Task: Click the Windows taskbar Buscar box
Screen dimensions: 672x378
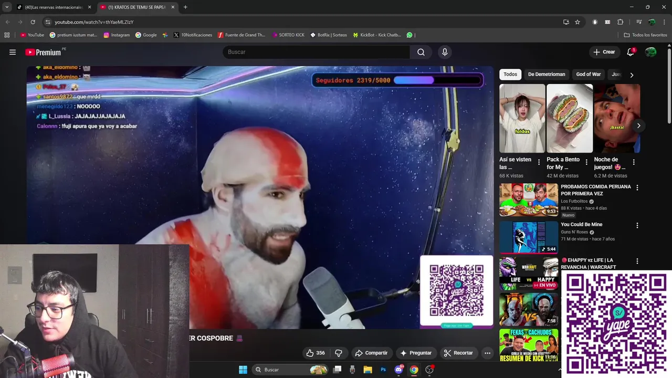Action: (x=290, y=370)
